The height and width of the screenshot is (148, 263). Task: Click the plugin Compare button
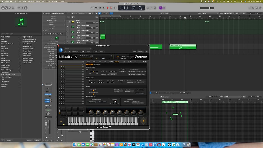point(75,52)
